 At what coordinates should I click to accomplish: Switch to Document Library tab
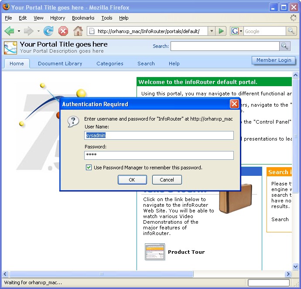60,64
